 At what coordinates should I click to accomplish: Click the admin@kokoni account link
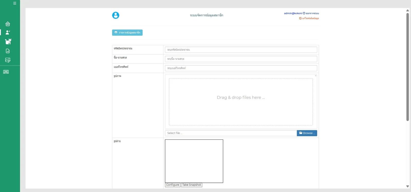[293, 13]
